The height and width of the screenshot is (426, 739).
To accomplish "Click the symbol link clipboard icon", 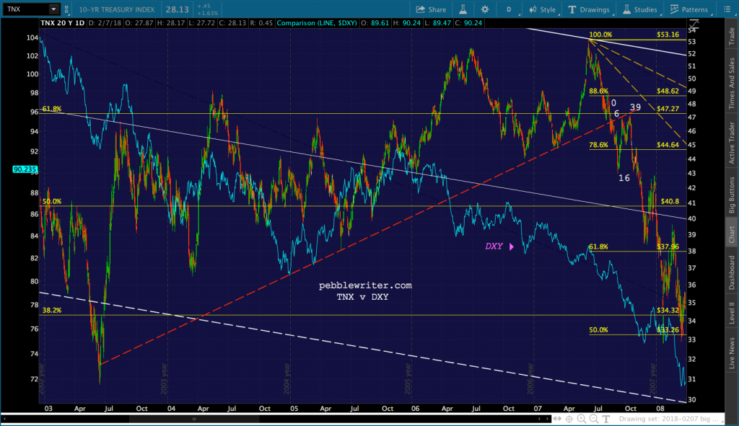I will [x=66, y=9].
